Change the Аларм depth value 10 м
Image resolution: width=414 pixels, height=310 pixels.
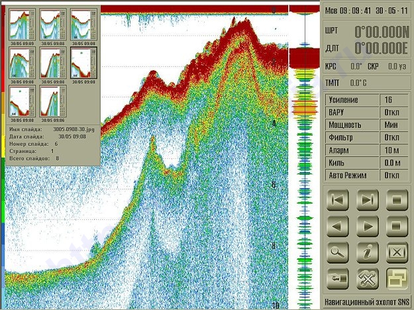click(393, 150)
